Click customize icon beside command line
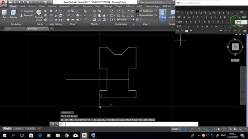This screenshot has width=248, height=139. [x=57, y=124]
